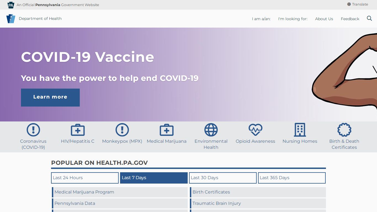Click 'You have the power to help end COVID-19'
The width and height of the screenshot is (377, 212).
point(110,78)
